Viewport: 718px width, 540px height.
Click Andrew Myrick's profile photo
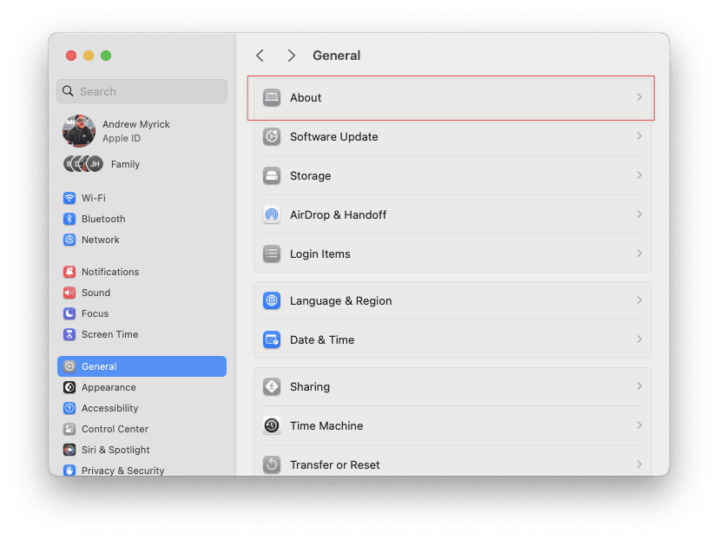pyautogui.click(x=79, y=131)
